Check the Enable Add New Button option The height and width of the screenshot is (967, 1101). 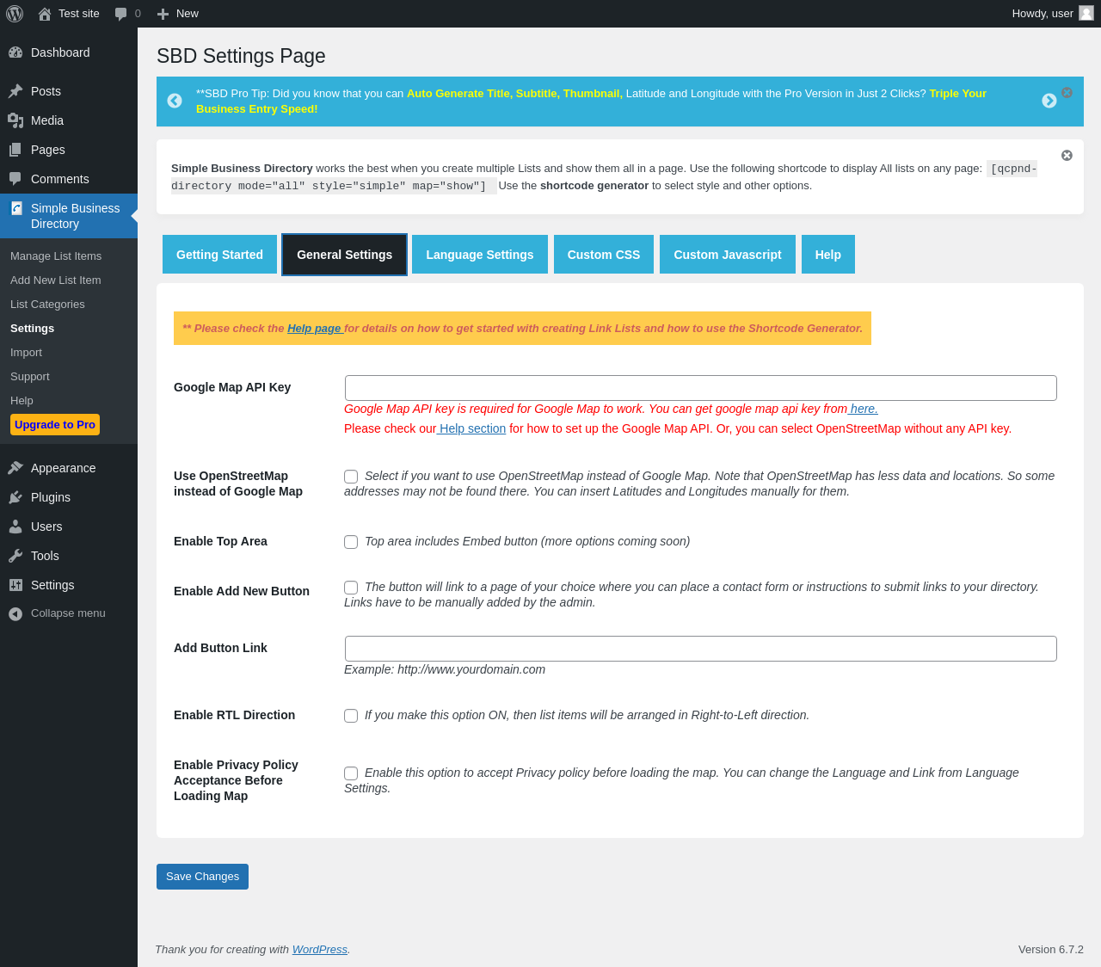coord(351,588)
